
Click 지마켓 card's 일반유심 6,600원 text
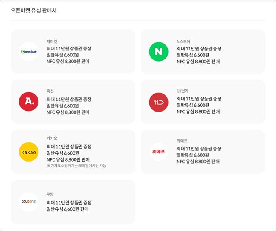[x=63, y=55]
